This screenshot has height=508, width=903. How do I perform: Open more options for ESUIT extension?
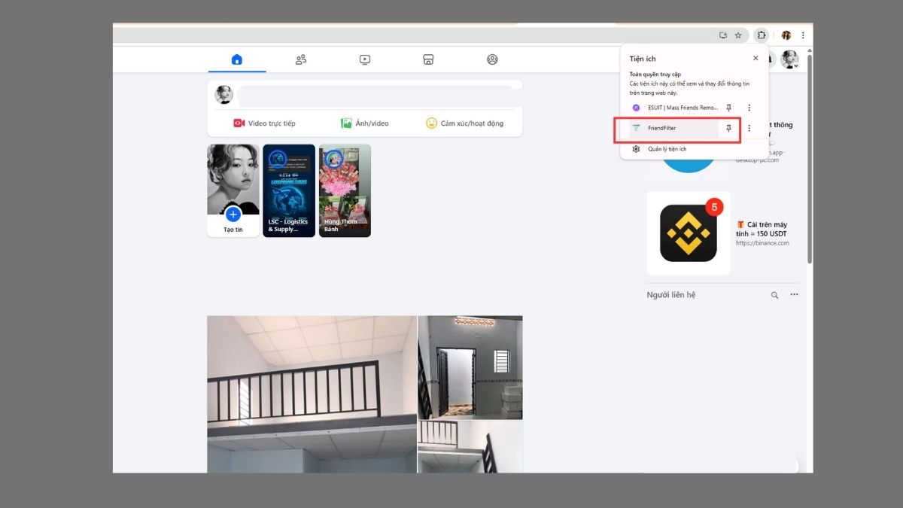pyautogui.click(x=749, y=108)
